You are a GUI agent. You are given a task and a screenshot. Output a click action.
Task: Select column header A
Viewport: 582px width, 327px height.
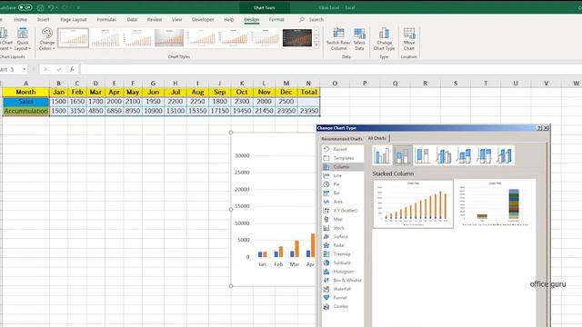[x=25, y=84]
